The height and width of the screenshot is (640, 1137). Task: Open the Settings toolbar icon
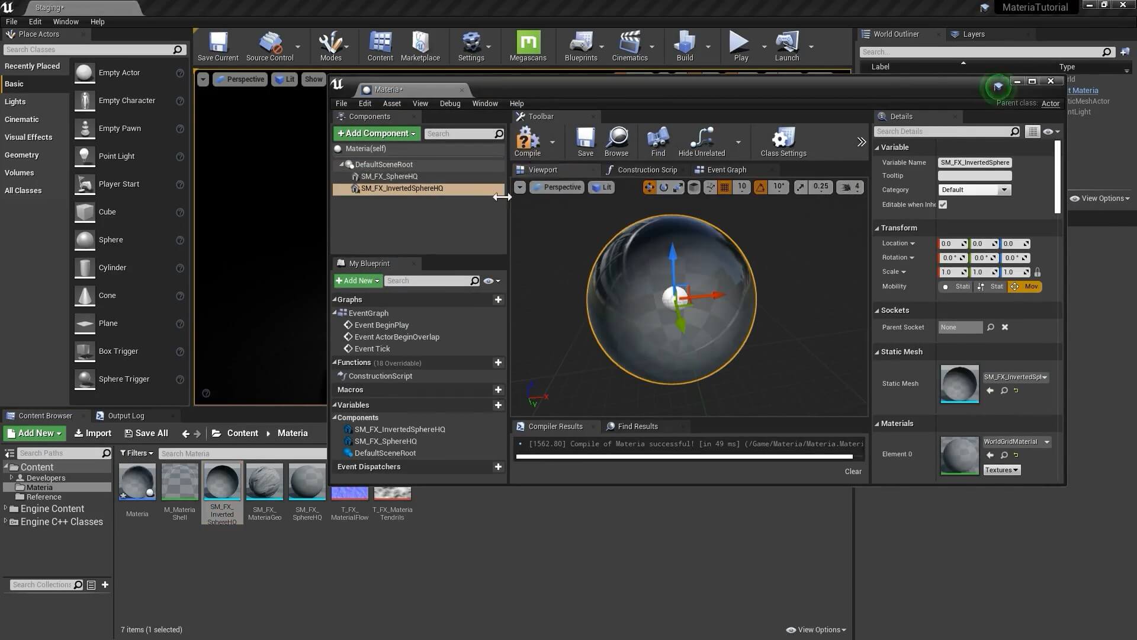[471, 46]
